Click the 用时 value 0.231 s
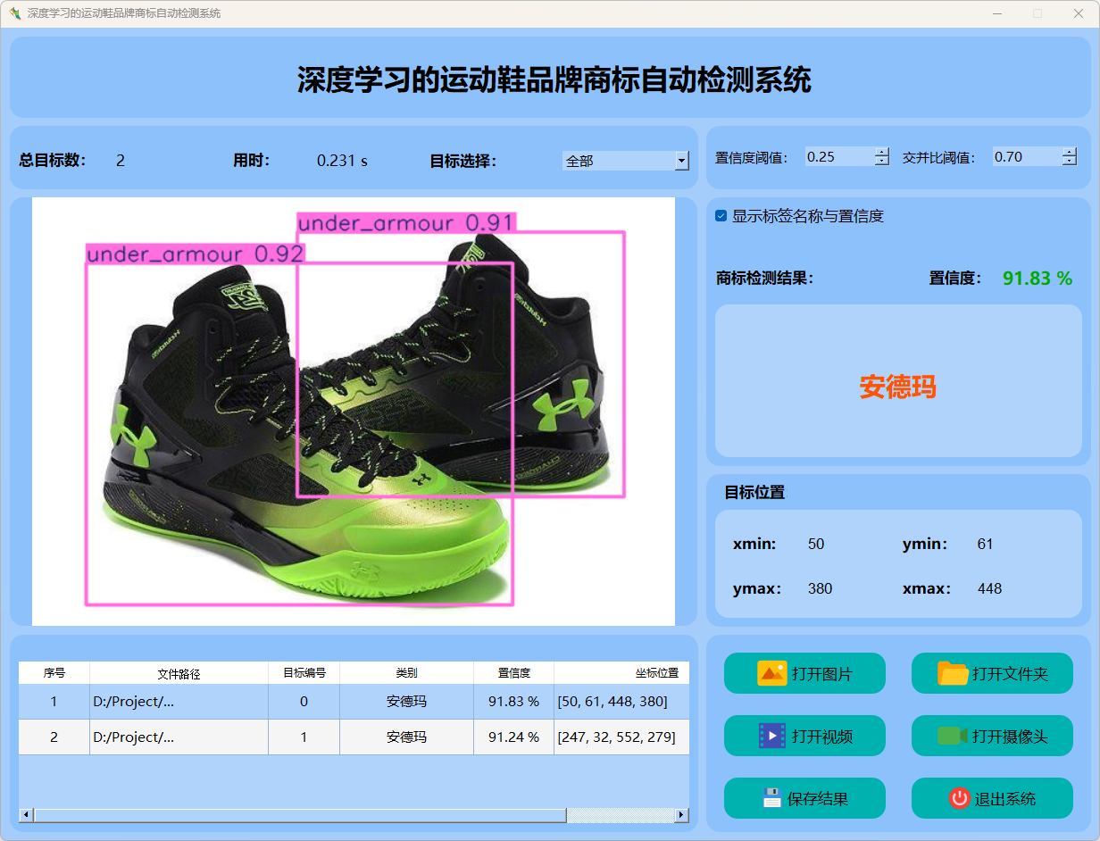The image size is (1100, 841). [342, 161]
